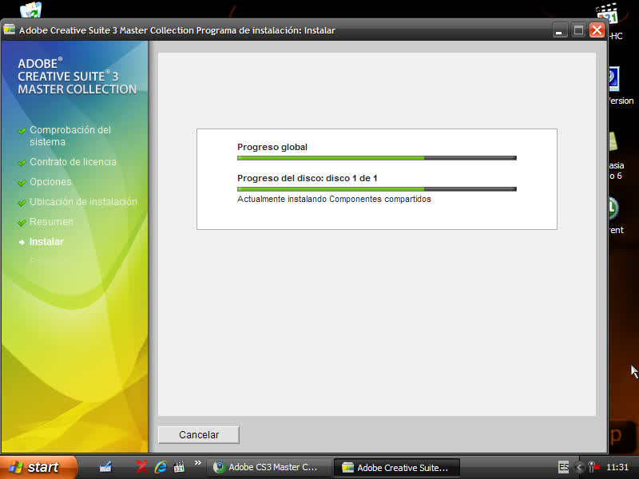Viewport: 639px width, 479px height.
Task: Click the media player desktop icon at top right
Action: pyautogui.click(x=608, y=14)
